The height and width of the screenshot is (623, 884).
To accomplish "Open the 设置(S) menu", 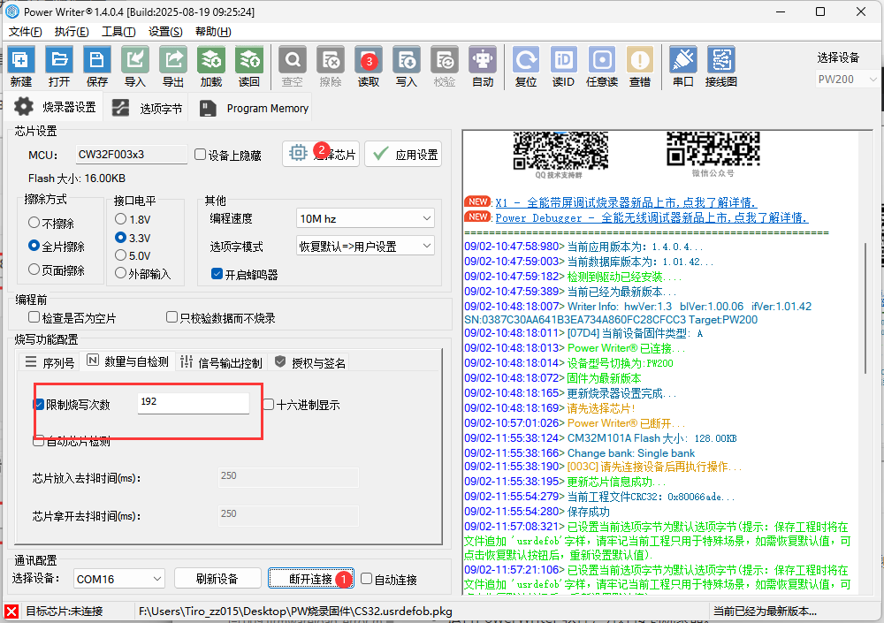I will point(165,32).
